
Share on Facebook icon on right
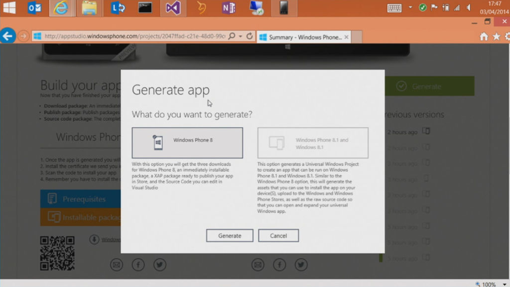[279, 265]
